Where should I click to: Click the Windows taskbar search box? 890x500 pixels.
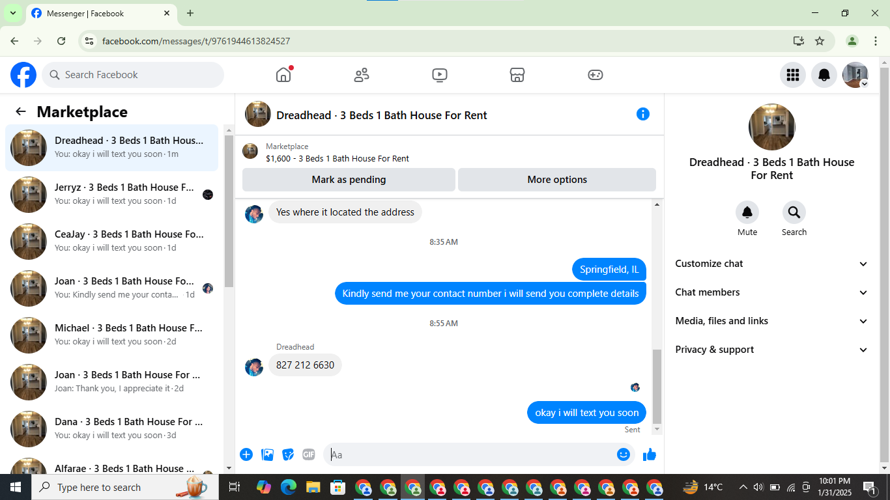pos(124,487)
